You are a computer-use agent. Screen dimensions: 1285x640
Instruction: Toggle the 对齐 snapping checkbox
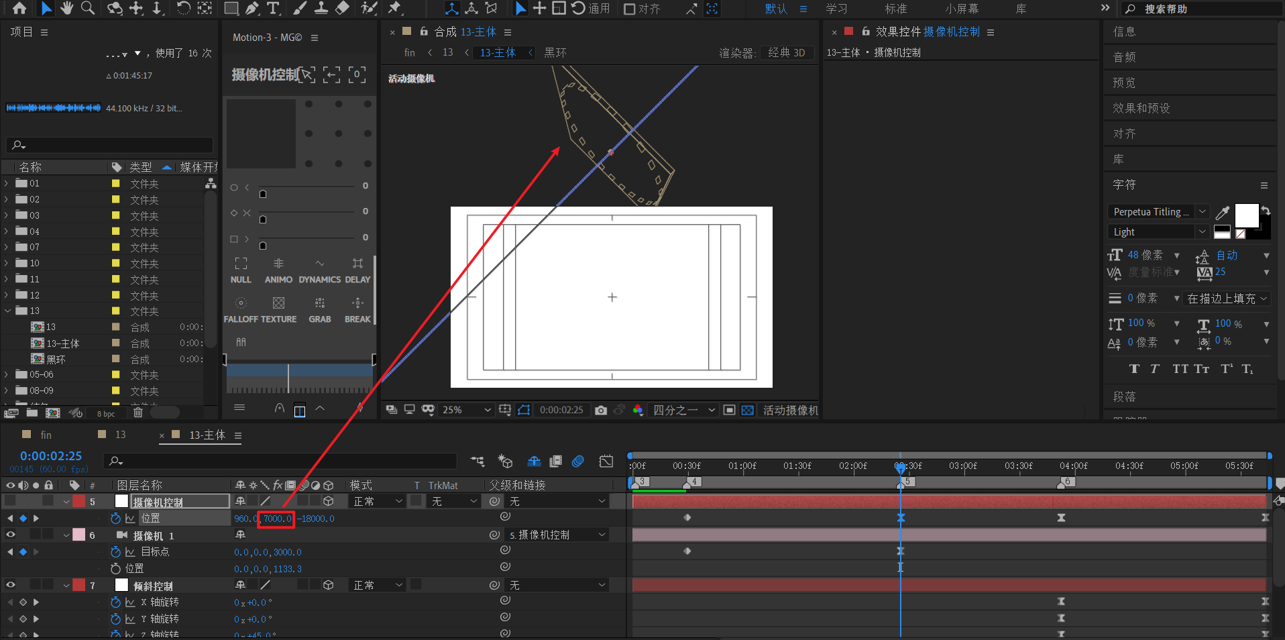[x=630, y=9]
